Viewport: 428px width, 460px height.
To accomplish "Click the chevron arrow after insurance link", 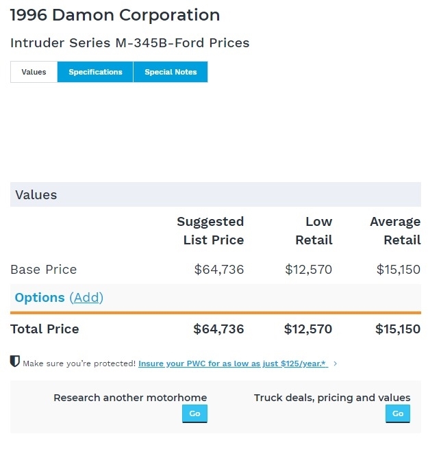I will point(335,363).
